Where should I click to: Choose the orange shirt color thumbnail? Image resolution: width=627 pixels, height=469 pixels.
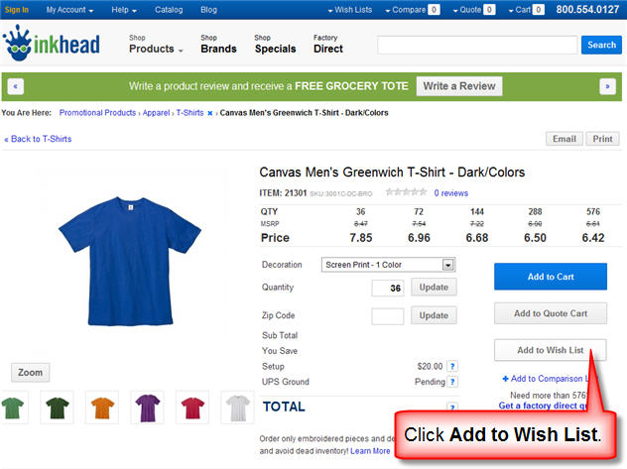pyautogui.click(x=101, y=406)
